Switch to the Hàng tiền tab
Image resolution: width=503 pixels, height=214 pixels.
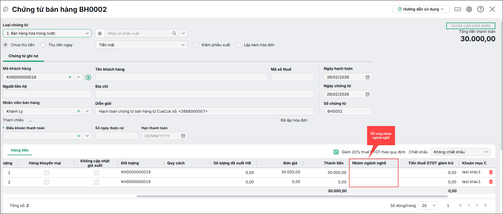pyautogui.click(x=20, y=150)
